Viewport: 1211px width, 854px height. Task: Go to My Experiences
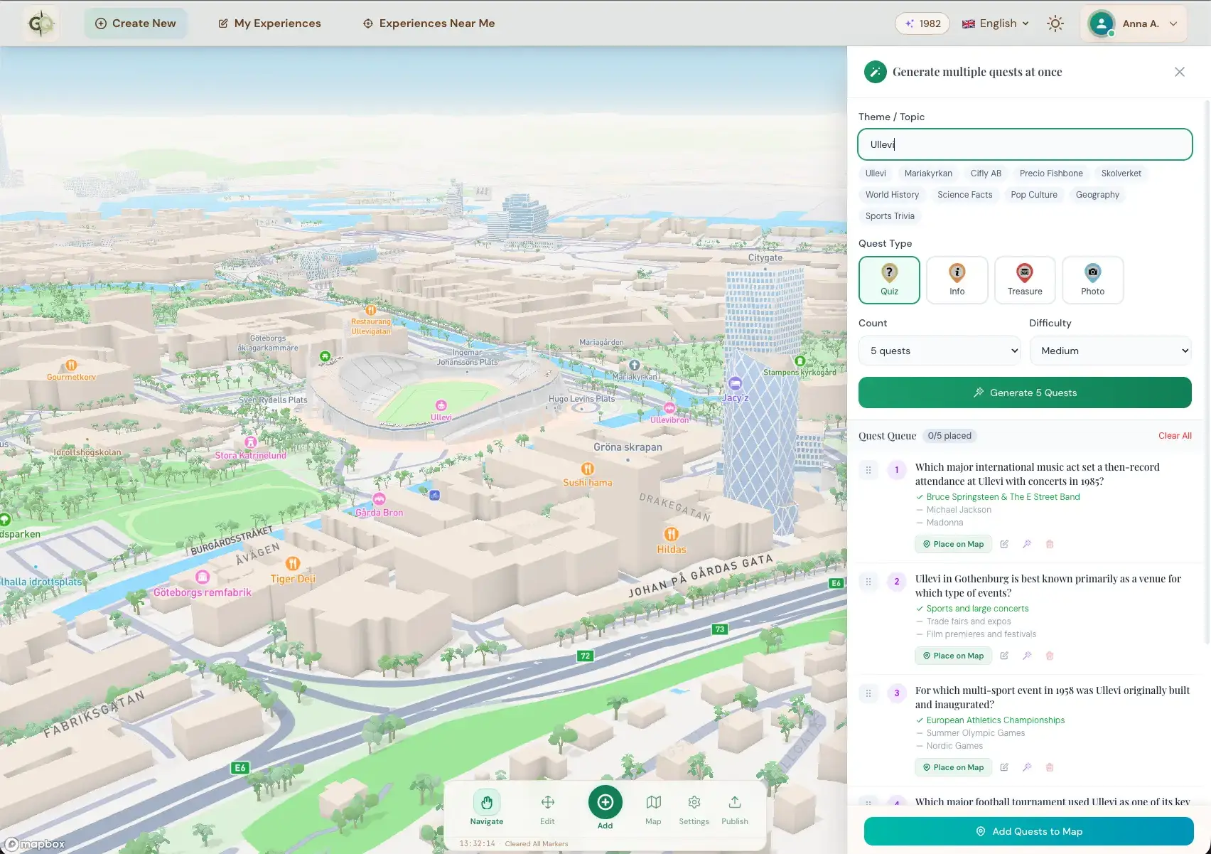click(x=269, y=23)
